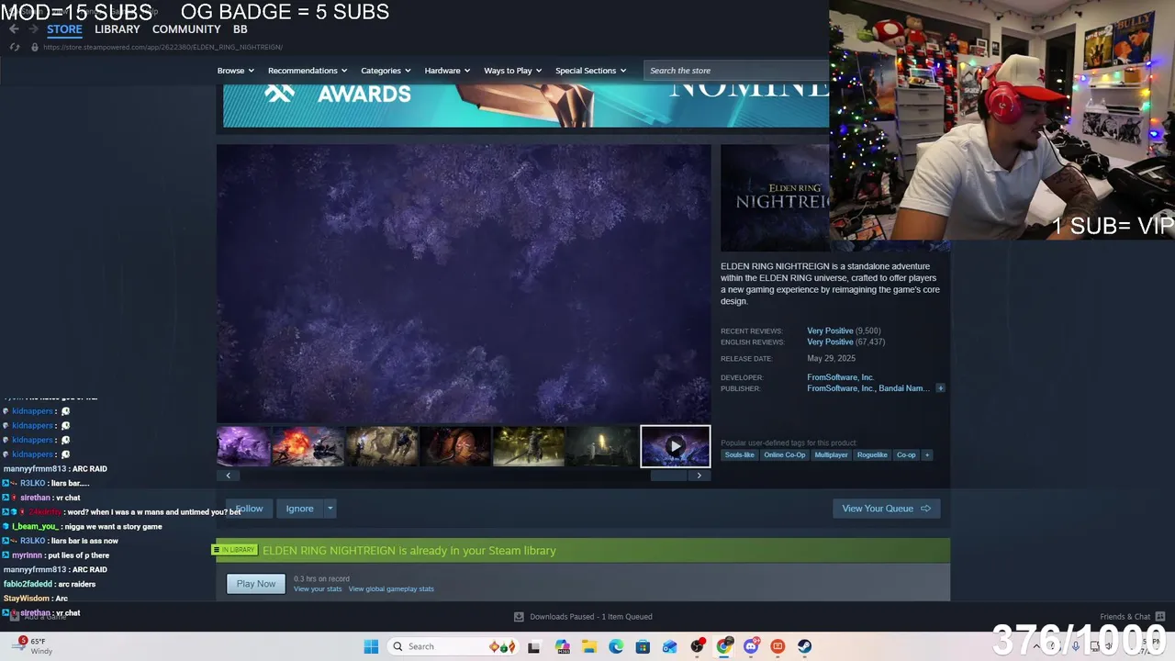The height and width of the screenshot is (661, 1175).
Task: Select the first purple screenshot thumbnail
Action: point(243,447)
